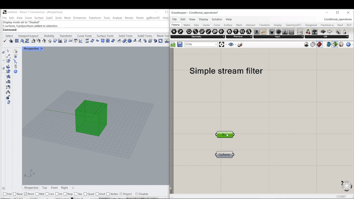Pick the Panel input icon
Screen dimensions: 354x199
pyautogui.click(x=291, y=32)
